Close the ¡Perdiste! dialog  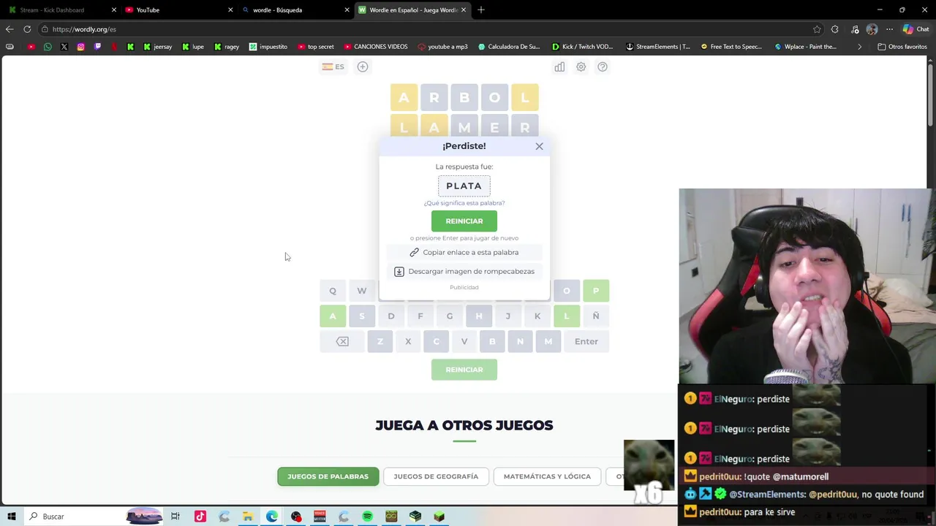coord(539,146)
